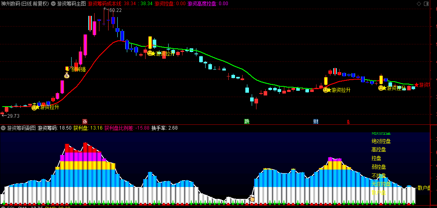The width and height of the screenshot is (437, 208).
Task: Click the green 跌 event marker
Action: pyautogui.click(x=247, y=121)
